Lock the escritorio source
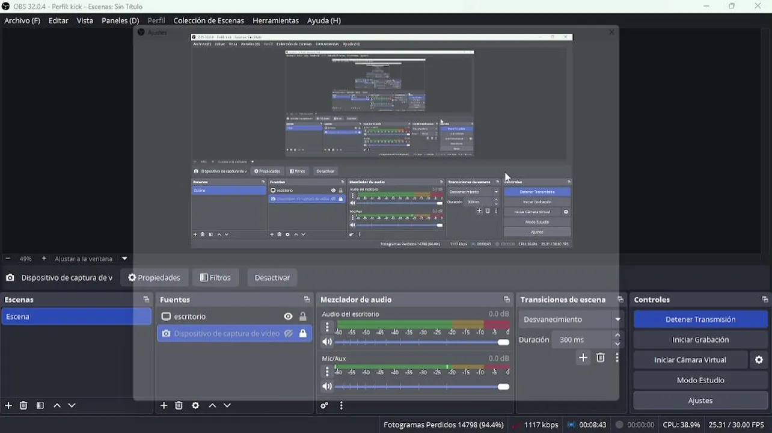The width and height of the screenshot is (772, 433). pos(303,316)
